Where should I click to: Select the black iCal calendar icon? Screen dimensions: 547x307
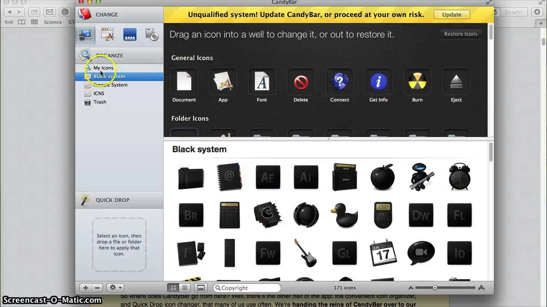pos(383,253)
